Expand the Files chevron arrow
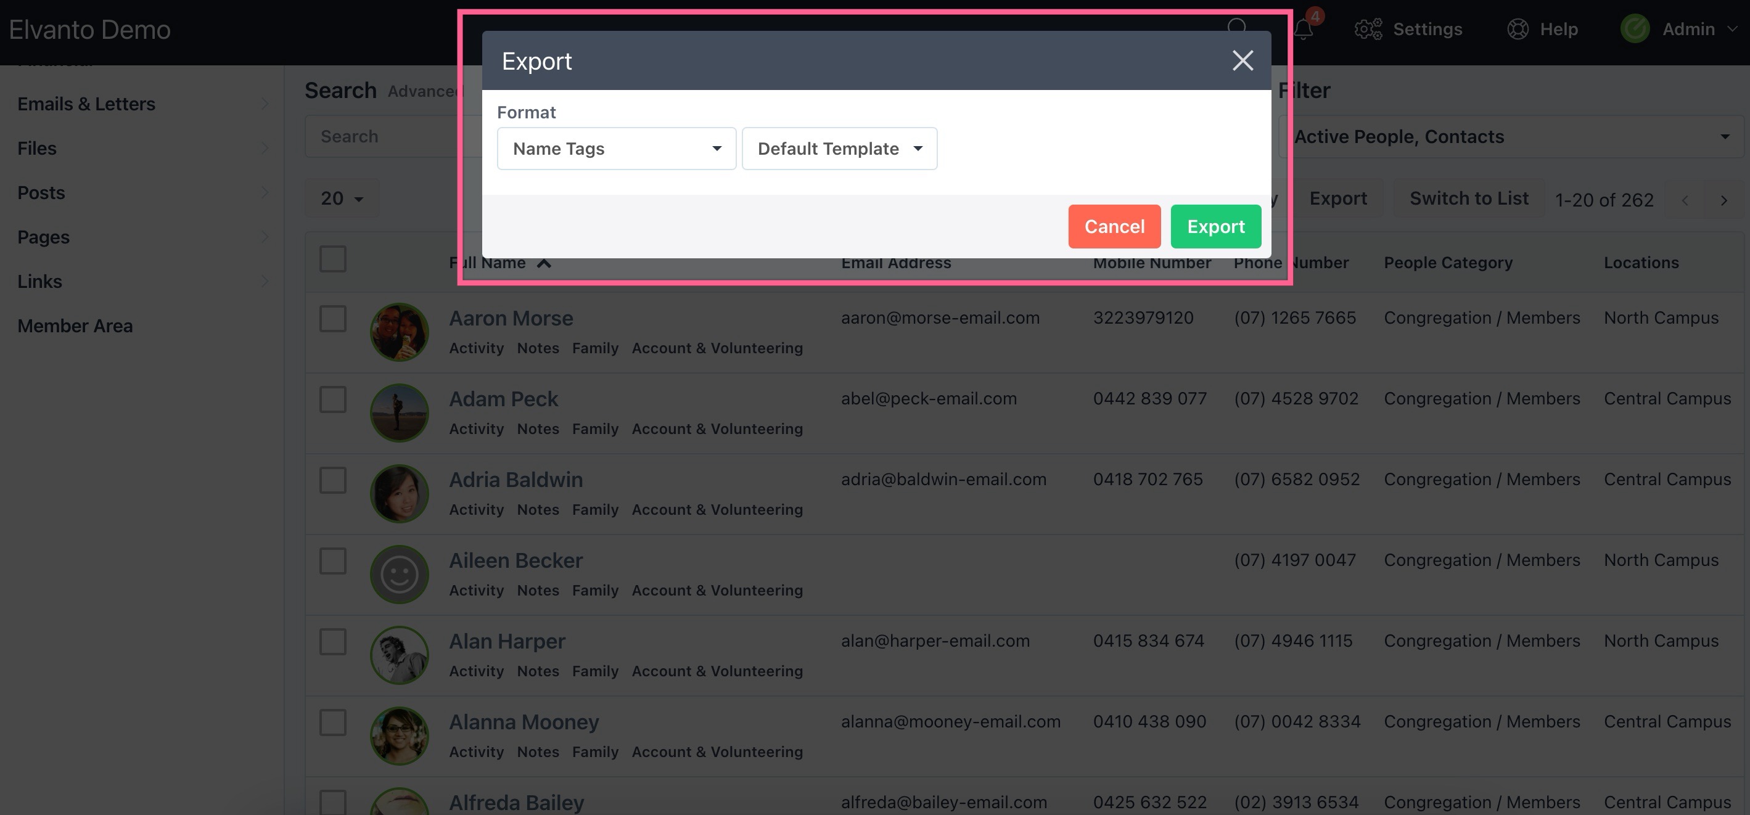1750x815 pixels. click(265, 148)
